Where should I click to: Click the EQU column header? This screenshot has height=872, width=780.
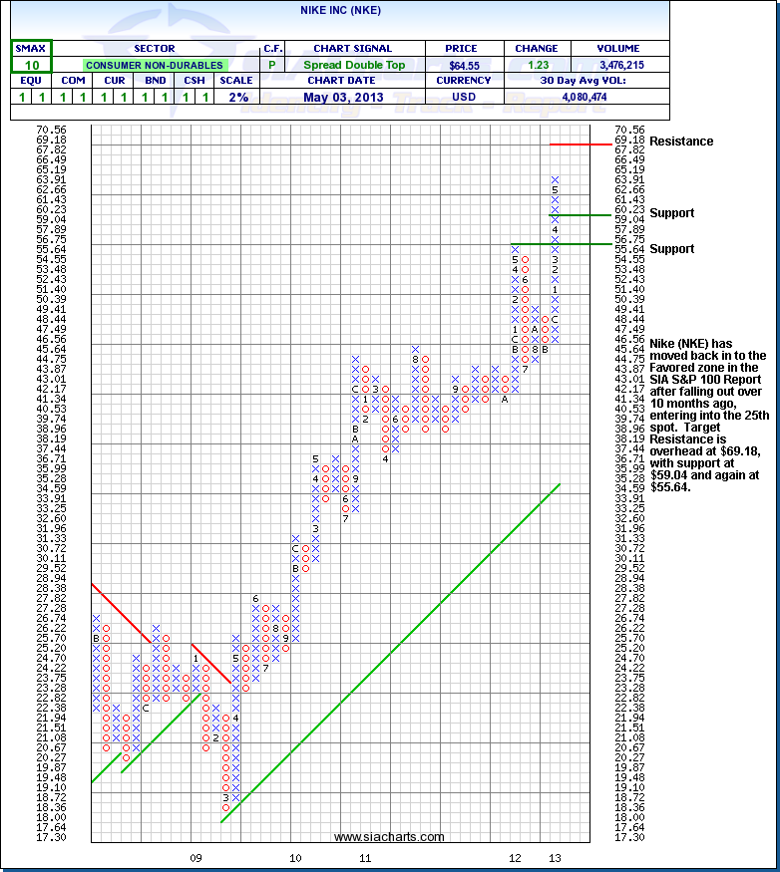coord(30,81)
